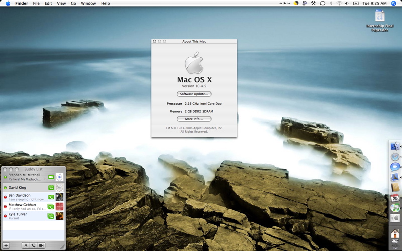Open the Bluetooth status menu
This screenshot has height=251, width=402.
331,3
